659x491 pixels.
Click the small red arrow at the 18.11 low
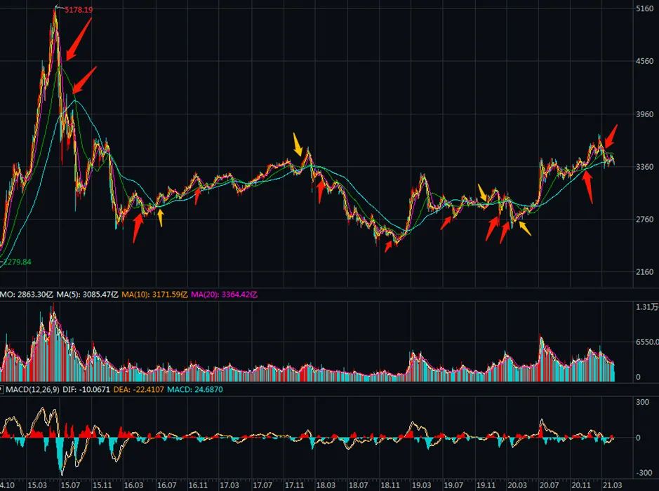pyautogui.click(x=387, y=245)
